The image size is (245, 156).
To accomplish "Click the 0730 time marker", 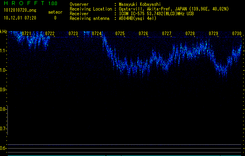I will pyautogui.click(x=237, y=34).
